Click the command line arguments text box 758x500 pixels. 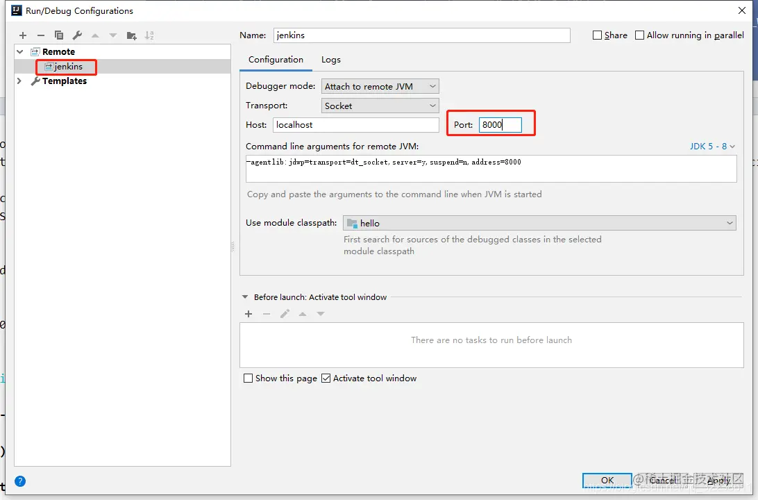(x=491, y=169)
